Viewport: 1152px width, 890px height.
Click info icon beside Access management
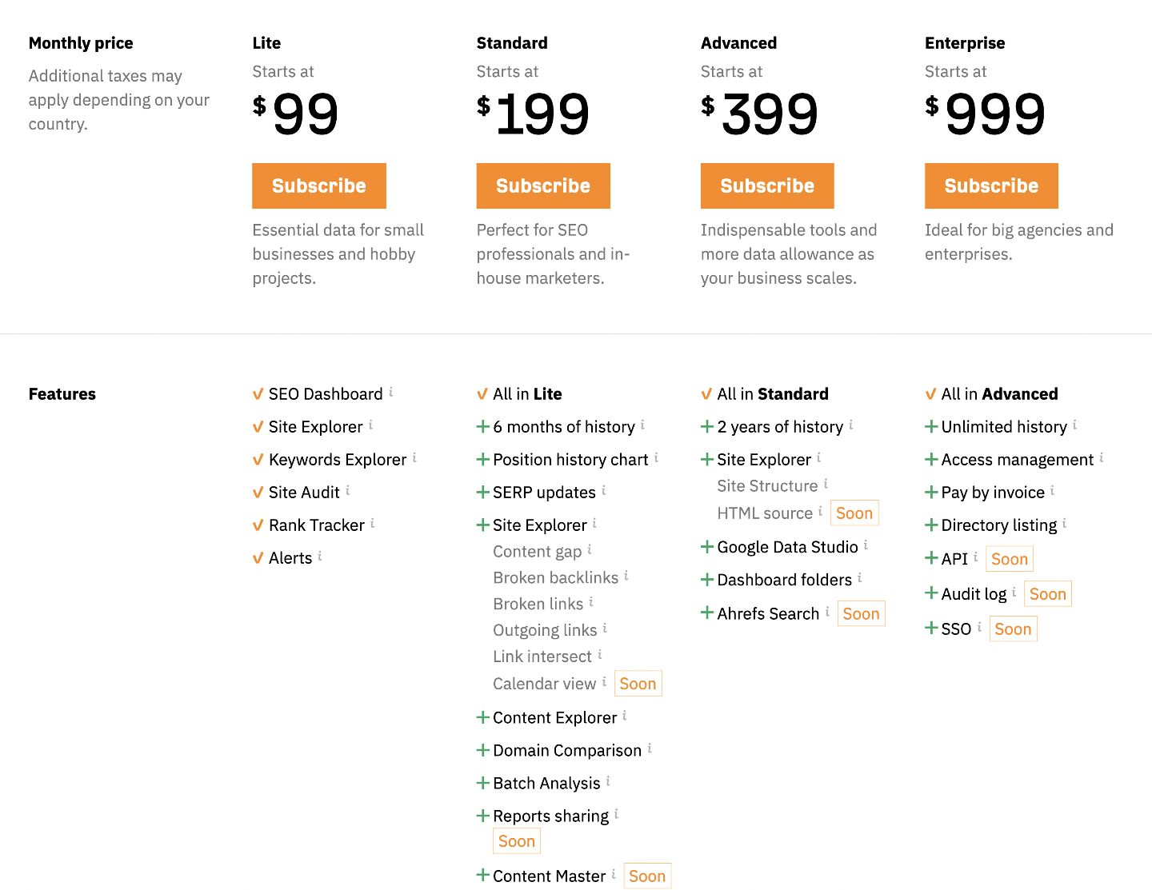point(1102,457)
